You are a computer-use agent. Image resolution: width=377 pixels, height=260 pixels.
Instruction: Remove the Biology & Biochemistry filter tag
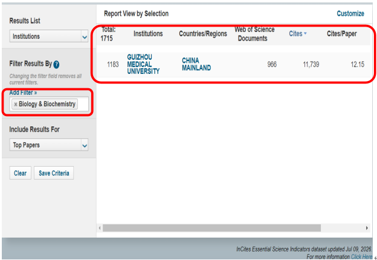click(16, 104)
